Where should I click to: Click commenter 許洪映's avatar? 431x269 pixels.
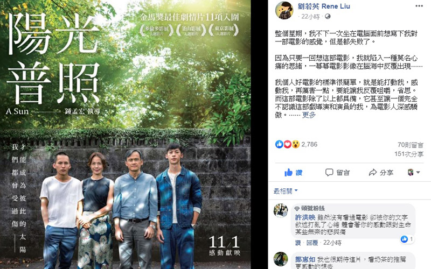coord(281,210)
